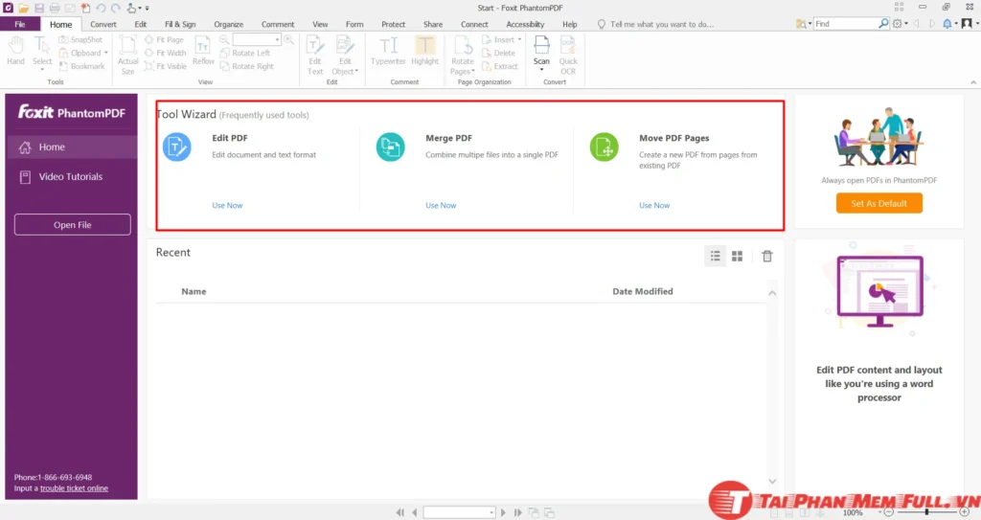
Task: Switch to the Convert tab
Action: point(103,24)
